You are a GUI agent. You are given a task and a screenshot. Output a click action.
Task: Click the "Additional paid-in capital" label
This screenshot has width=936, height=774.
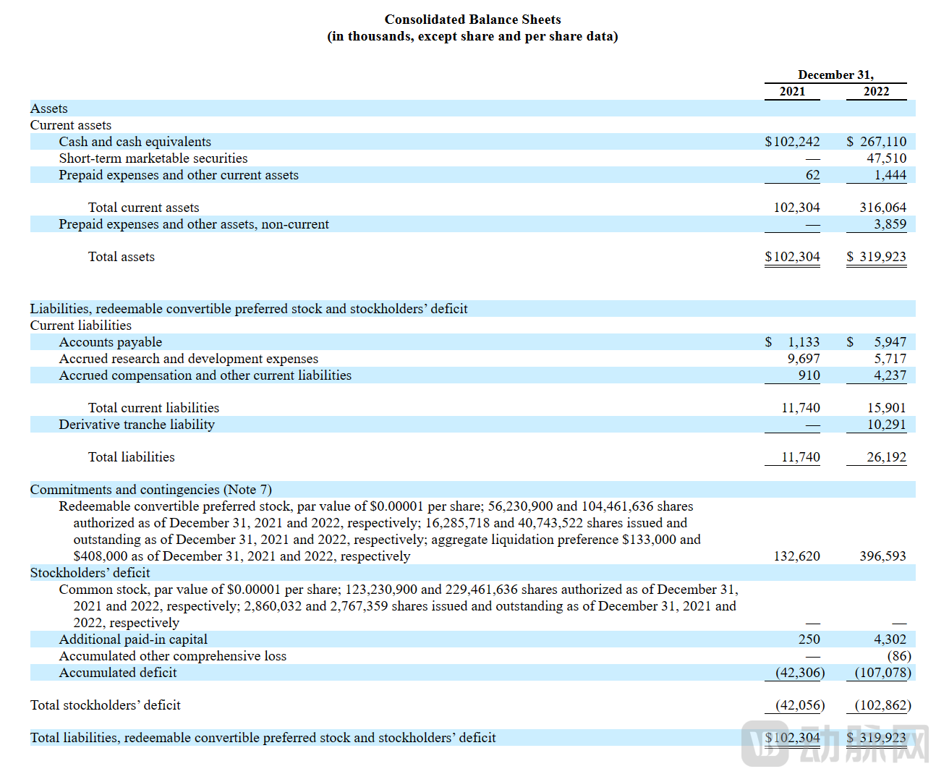(133, 639)
